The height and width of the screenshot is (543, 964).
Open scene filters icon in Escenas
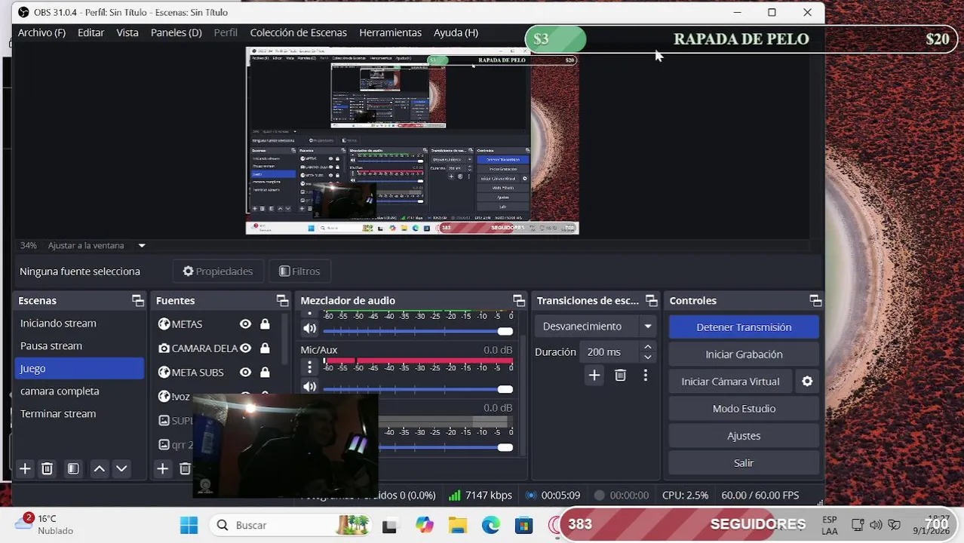[73, 468]
